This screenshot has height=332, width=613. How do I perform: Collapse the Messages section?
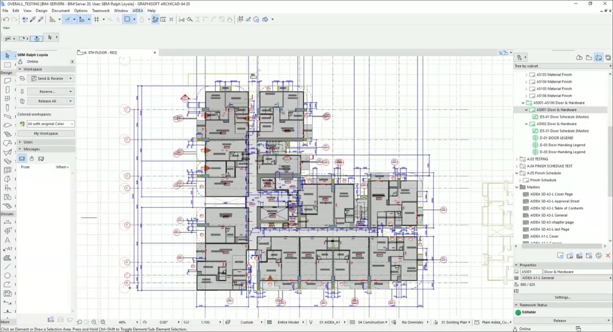click(20, 149)
